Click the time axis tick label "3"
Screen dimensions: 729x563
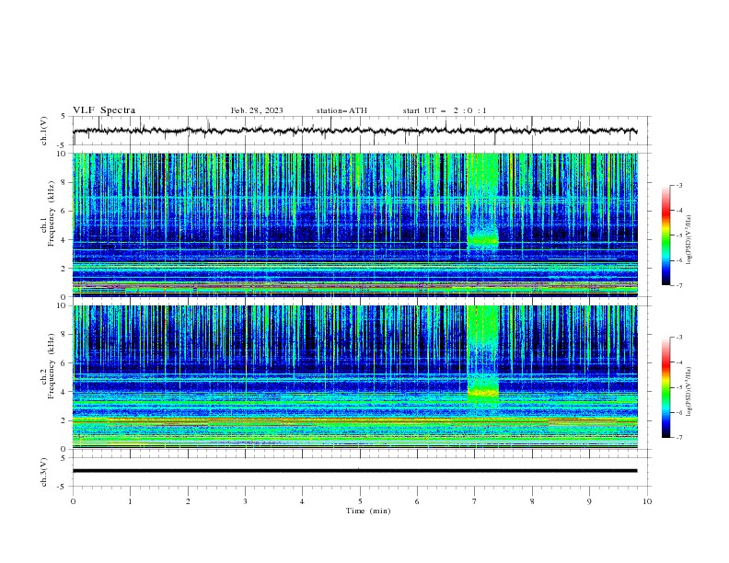tap(245, 501)
